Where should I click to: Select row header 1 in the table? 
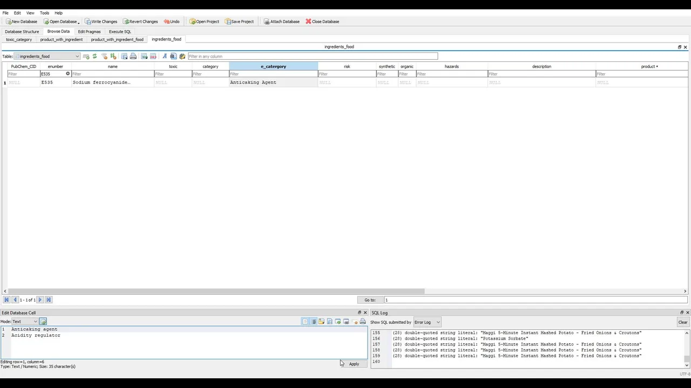[x=5, y=82]
